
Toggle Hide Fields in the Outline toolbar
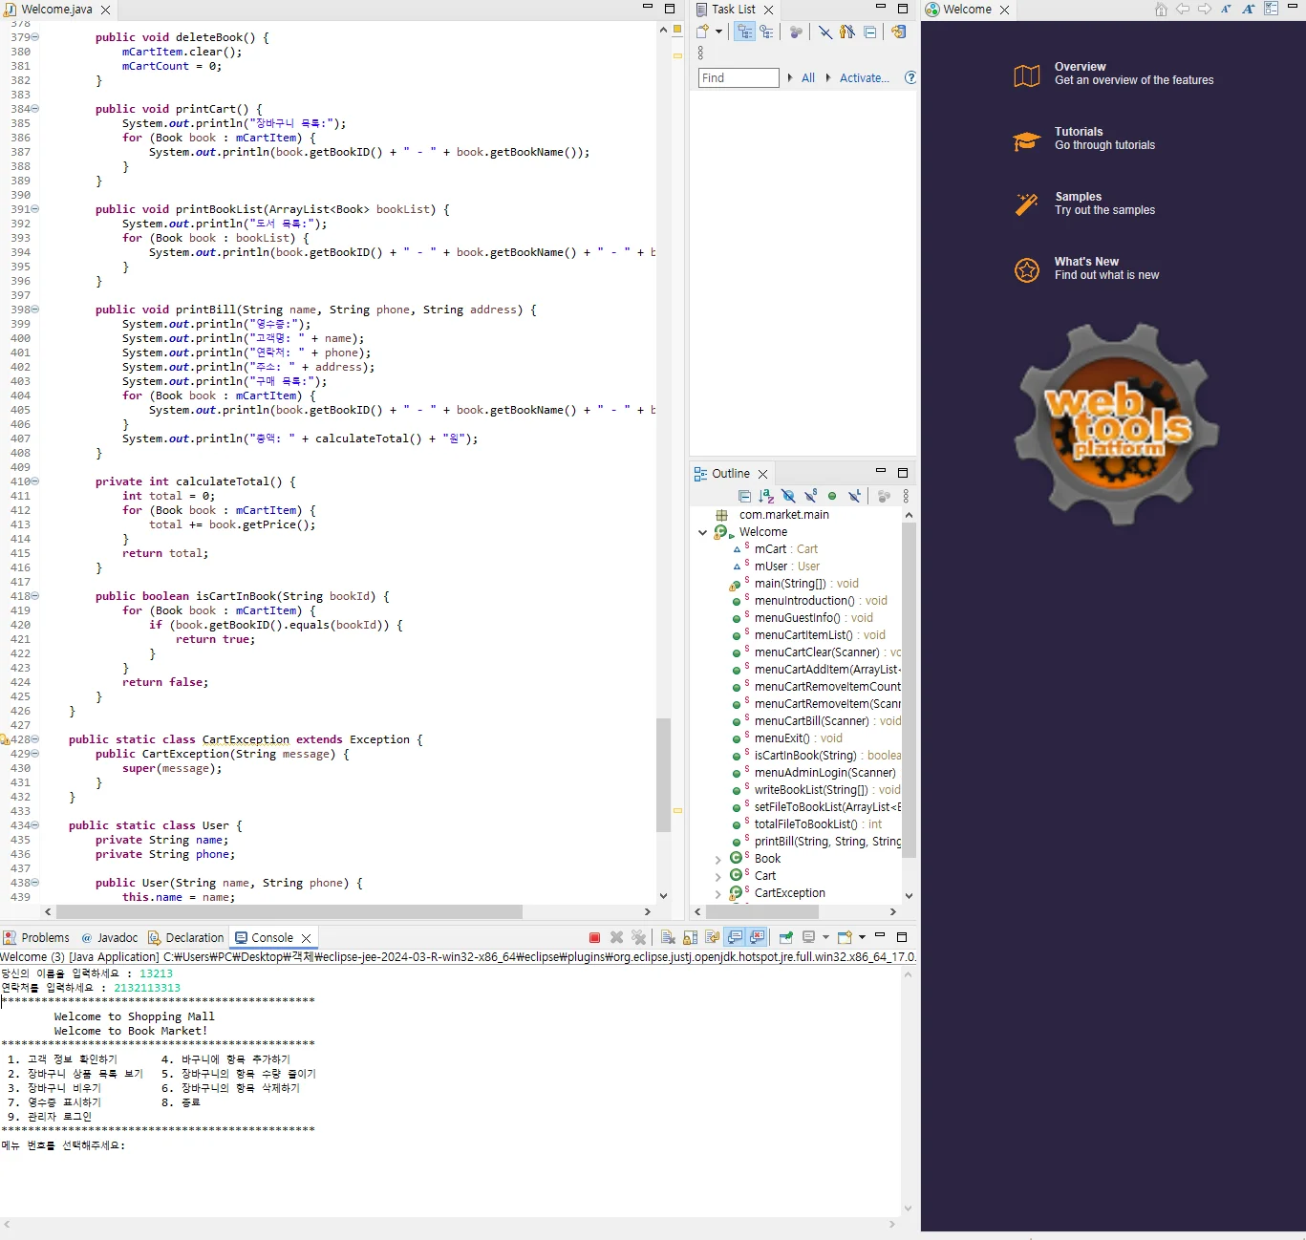click(788, 496)
